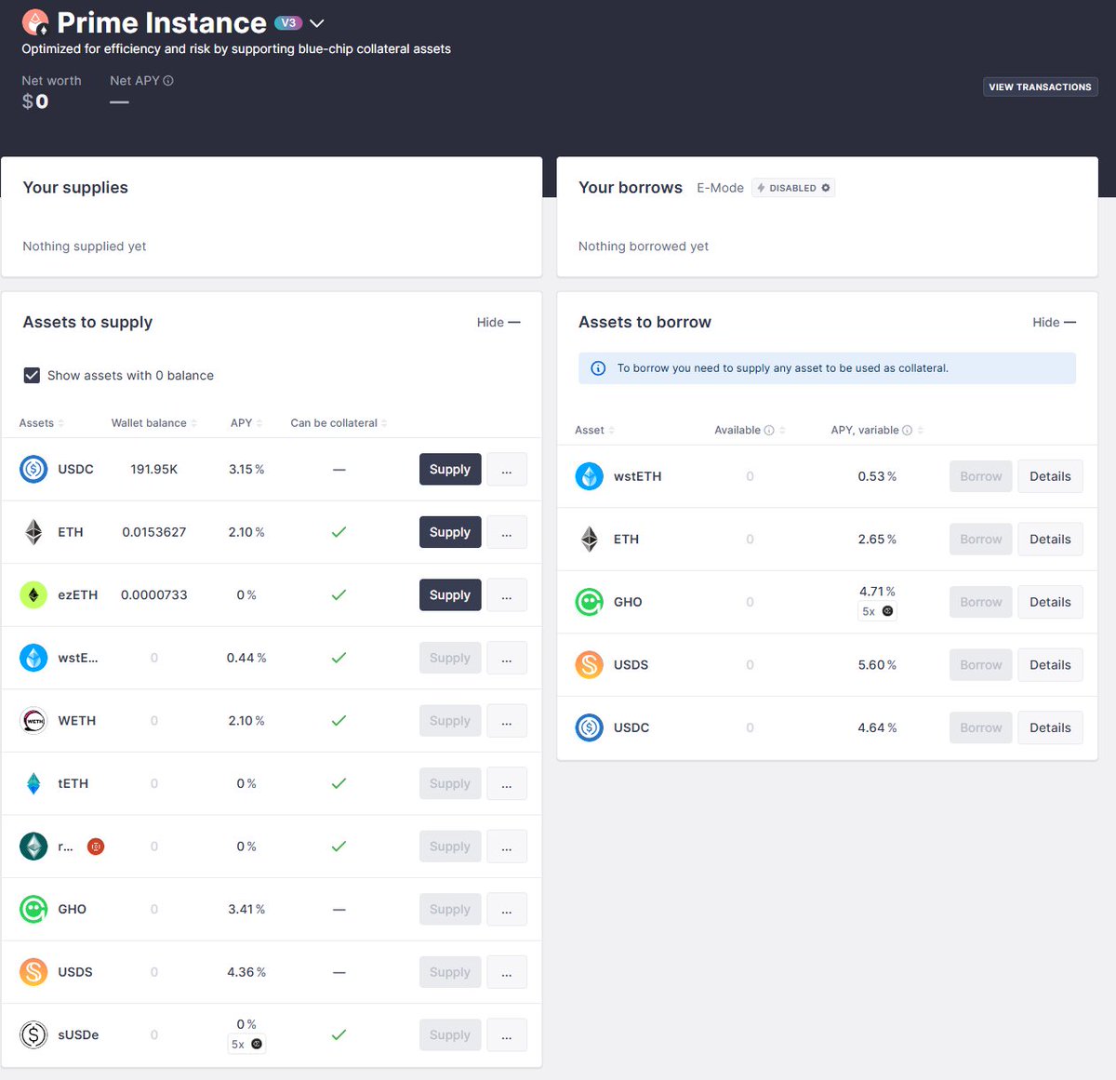Supply ezETH
The height and width of the screenshot is (1080, 1116).
450,594
